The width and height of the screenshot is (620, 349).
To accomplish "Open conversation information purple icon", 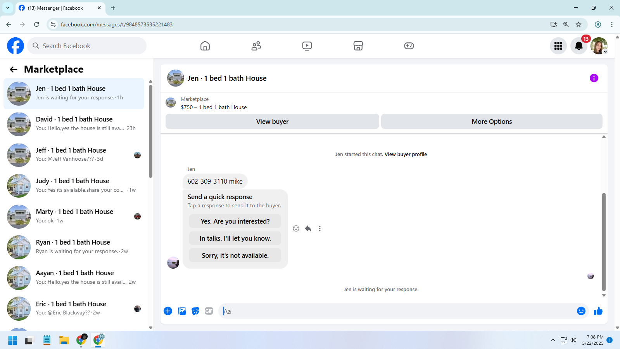I will coord(594,78).
